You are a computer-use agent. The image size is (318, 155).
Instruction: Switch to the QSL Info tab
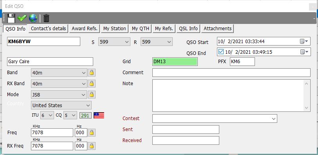pos(188,28)
